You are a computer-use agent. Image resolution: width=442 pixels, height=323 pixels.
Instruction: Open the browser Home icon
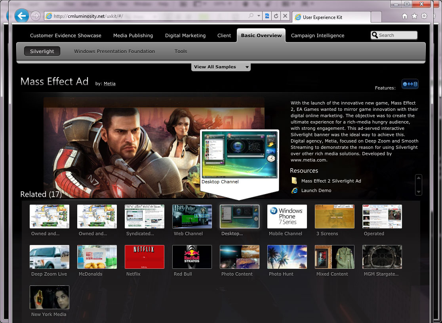[x=405, y=16]
